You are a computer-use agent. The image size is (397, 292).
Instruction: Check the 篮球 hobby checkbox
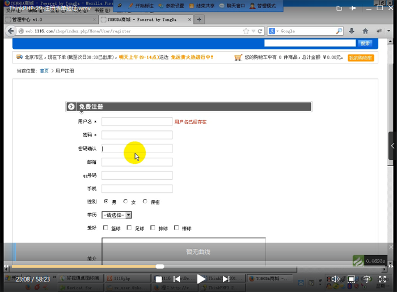click(105, 228)
